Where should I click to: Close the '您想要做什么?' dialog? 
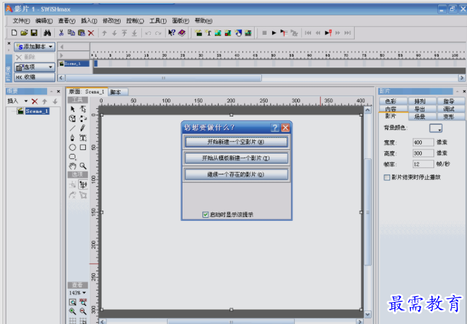tap(285, 128)
